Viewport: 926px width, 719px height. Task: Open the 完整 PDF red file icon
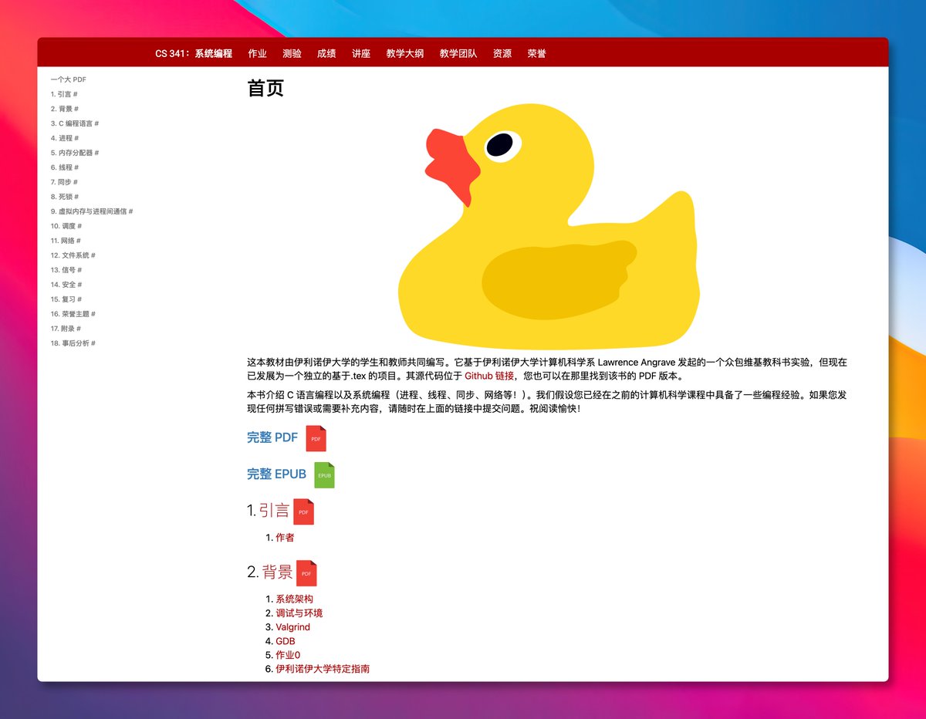point(316,438)
